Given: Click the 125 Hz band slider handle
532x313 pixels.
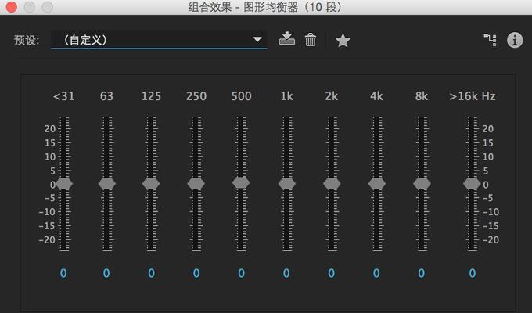Looking at the screenshot, I should tap(151, 184).
